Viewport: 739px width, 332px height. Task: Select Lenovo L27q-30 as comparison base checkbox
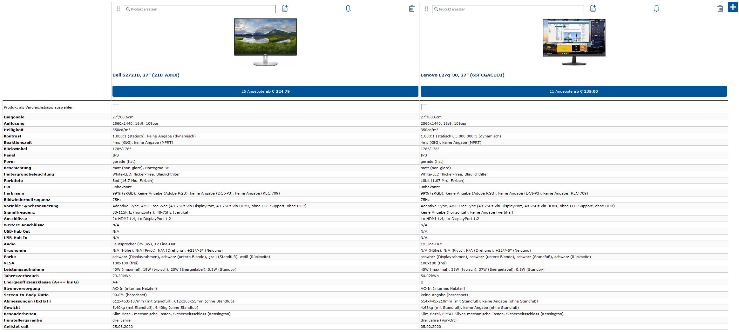(424, 107)
